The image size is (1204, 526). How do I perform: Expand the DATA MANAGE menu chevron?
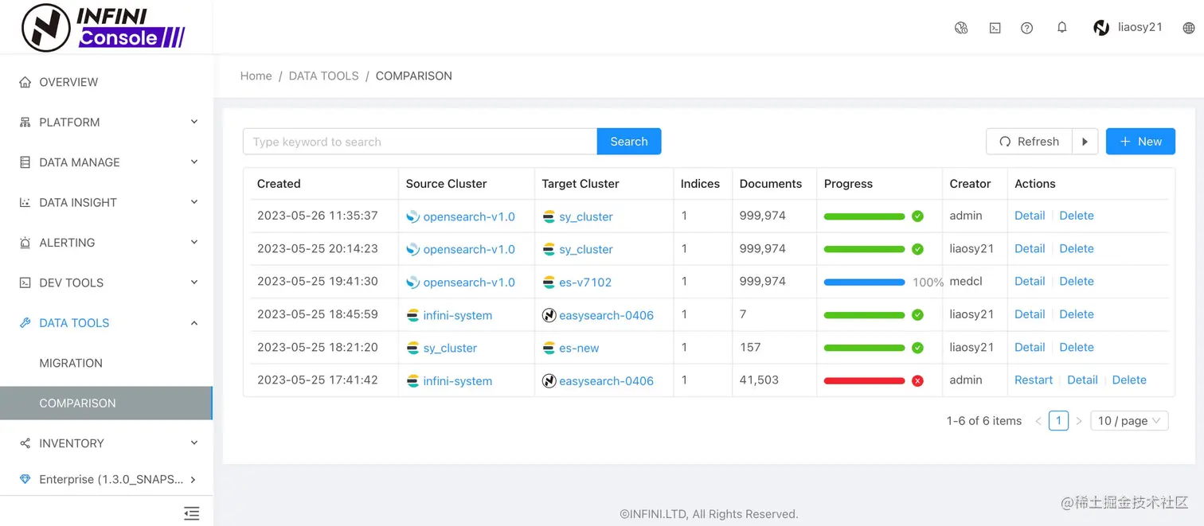point(194,162)
